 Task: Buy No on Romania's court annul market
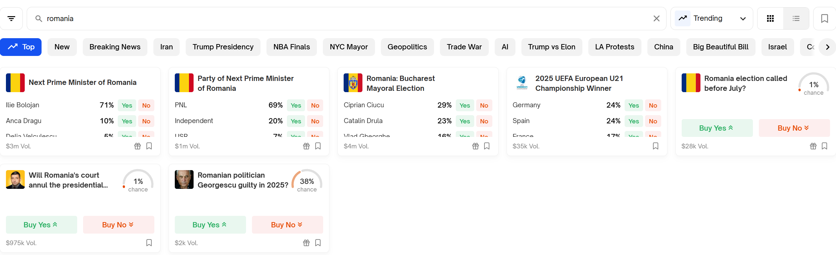(118, 225)
